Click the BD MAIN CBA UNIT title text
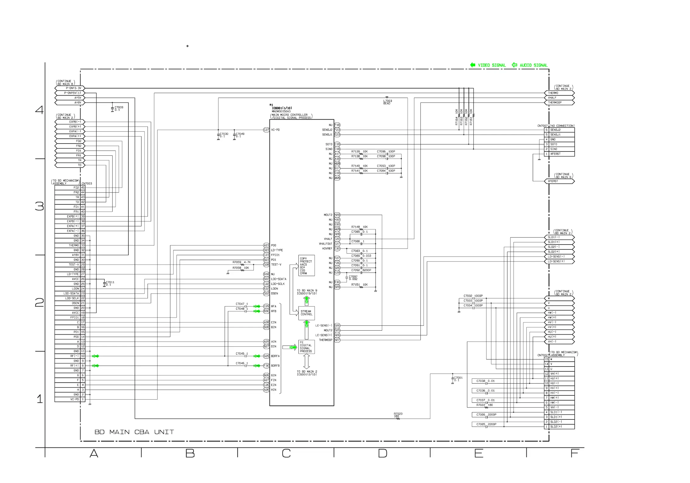This screenshot has width=690, height=483. [x=134, y=432]
